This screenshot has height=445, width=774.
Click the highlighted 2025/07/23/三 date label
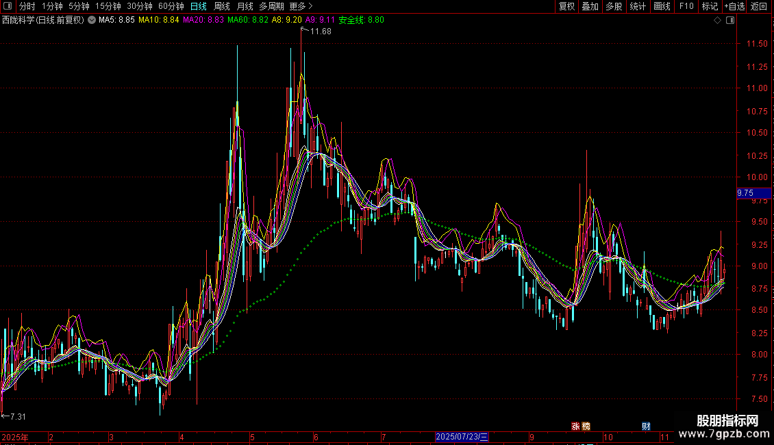(462, 437)
